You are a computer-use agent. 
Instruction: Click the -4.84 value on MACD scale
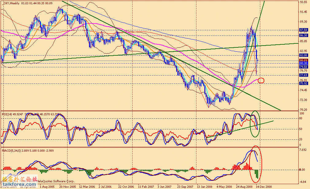click(303, 182)
